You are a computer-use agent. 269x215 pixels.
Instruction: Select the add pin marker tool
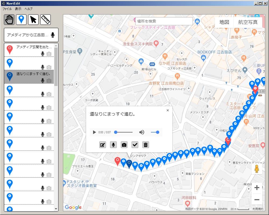[21, 20]
